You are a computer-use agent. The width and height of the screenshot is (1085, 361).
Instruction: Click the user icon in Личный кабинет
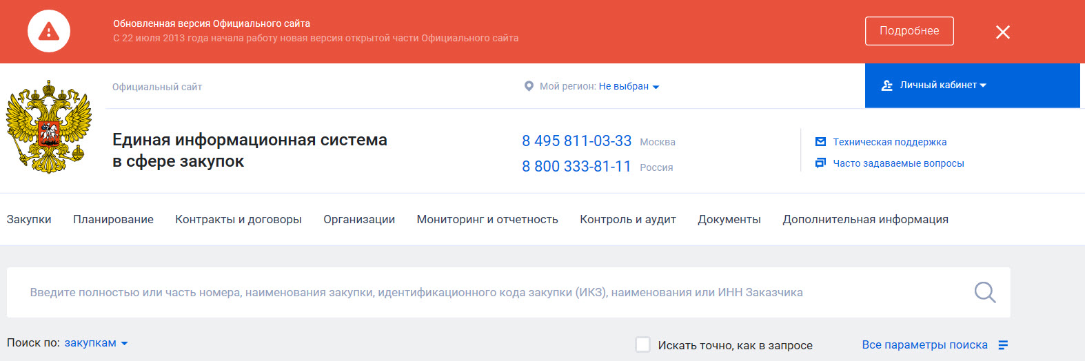pyautogui.click(x=887, y=85)
